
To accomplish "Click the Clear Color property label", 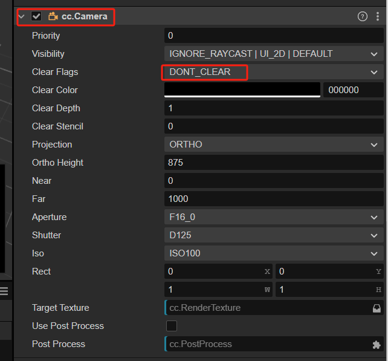I will tap(54, 90).
